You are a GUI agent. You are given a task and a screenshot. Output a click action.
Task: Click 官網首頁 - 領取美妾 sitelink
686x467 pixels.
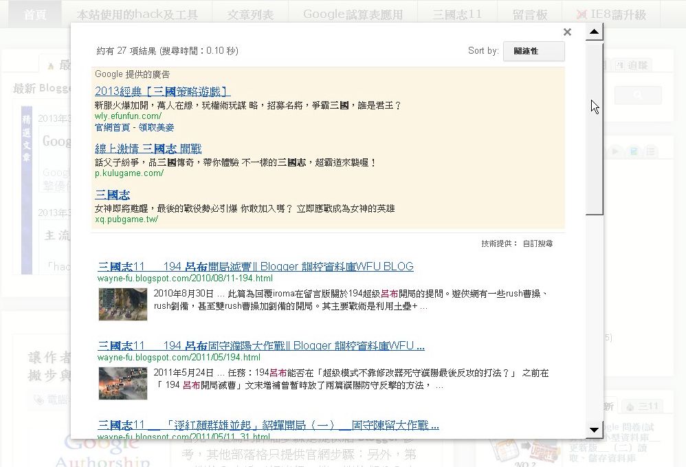pyautogui.click(x=134, y=127)
